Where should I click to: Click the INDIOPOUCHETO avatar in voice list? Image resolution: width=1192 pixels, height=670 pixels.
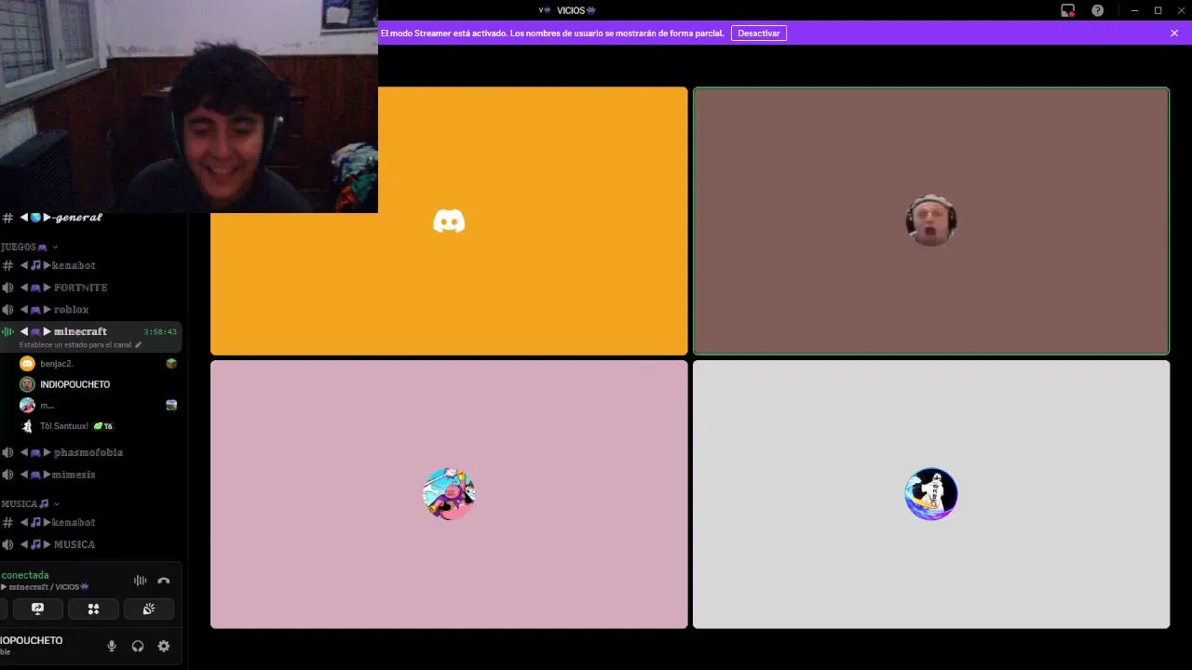(27, 384)
